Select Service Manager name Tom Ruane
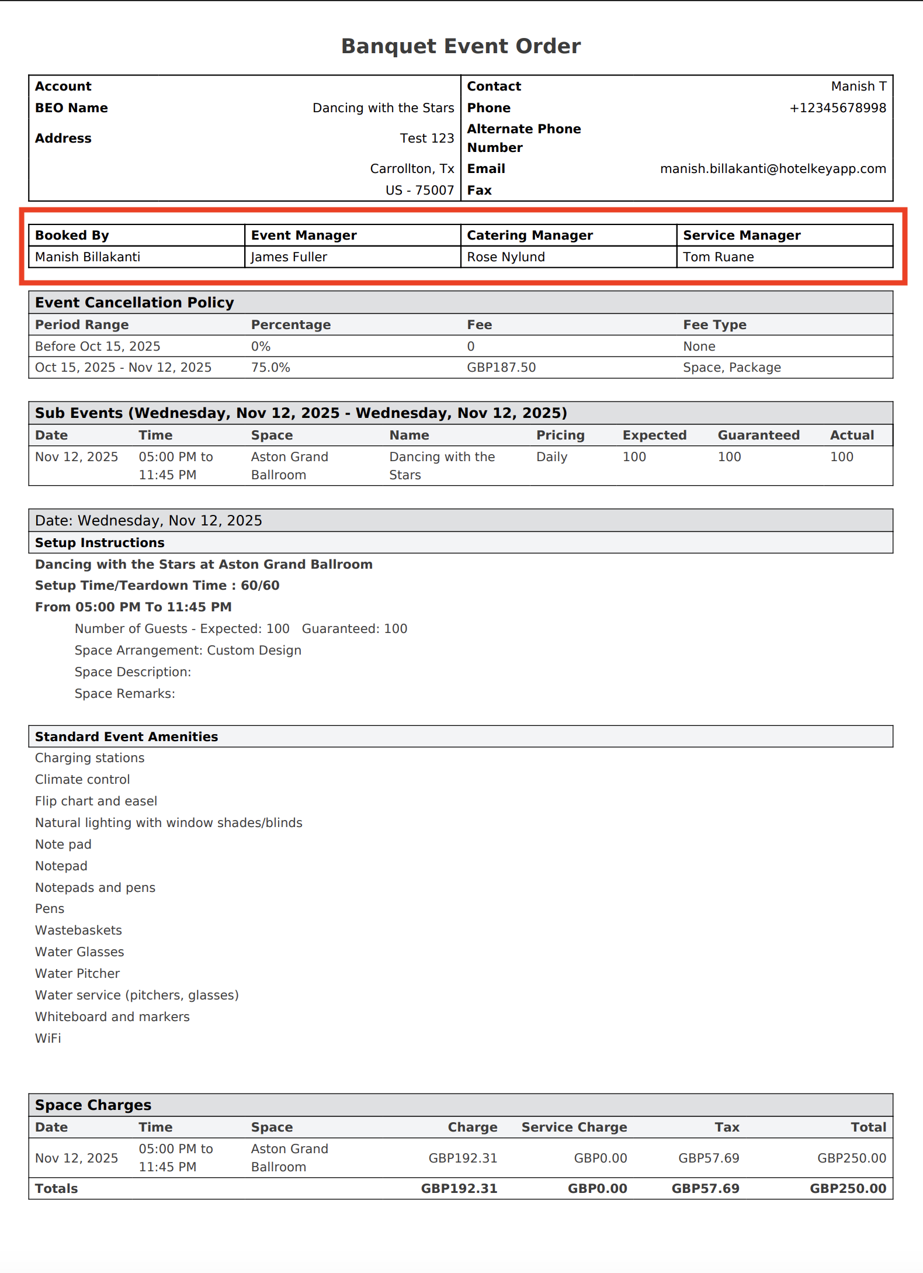The image size is (923, 1273). coord(719,257)
